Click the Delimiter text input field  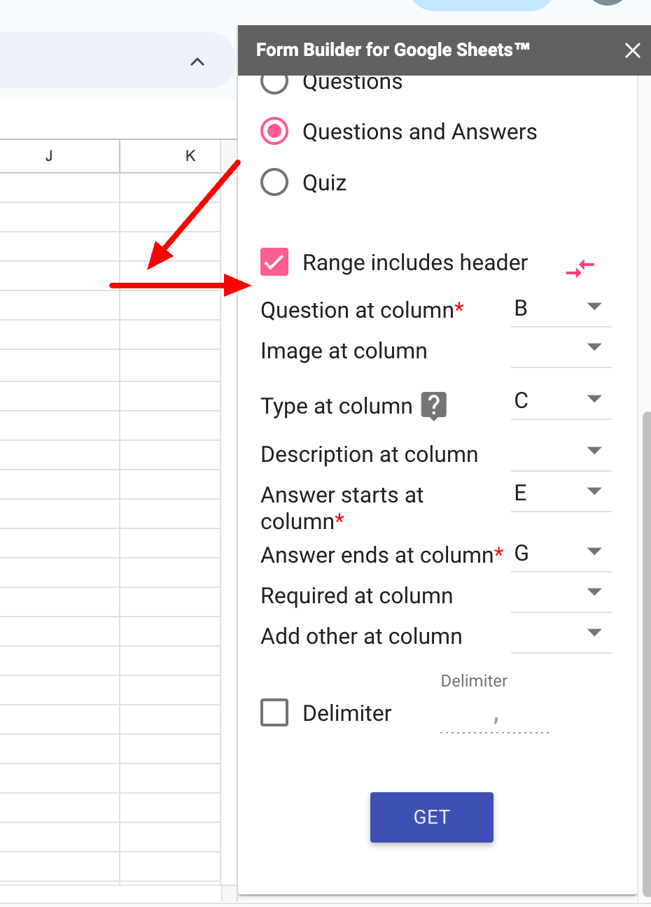[x=494, y=719]
